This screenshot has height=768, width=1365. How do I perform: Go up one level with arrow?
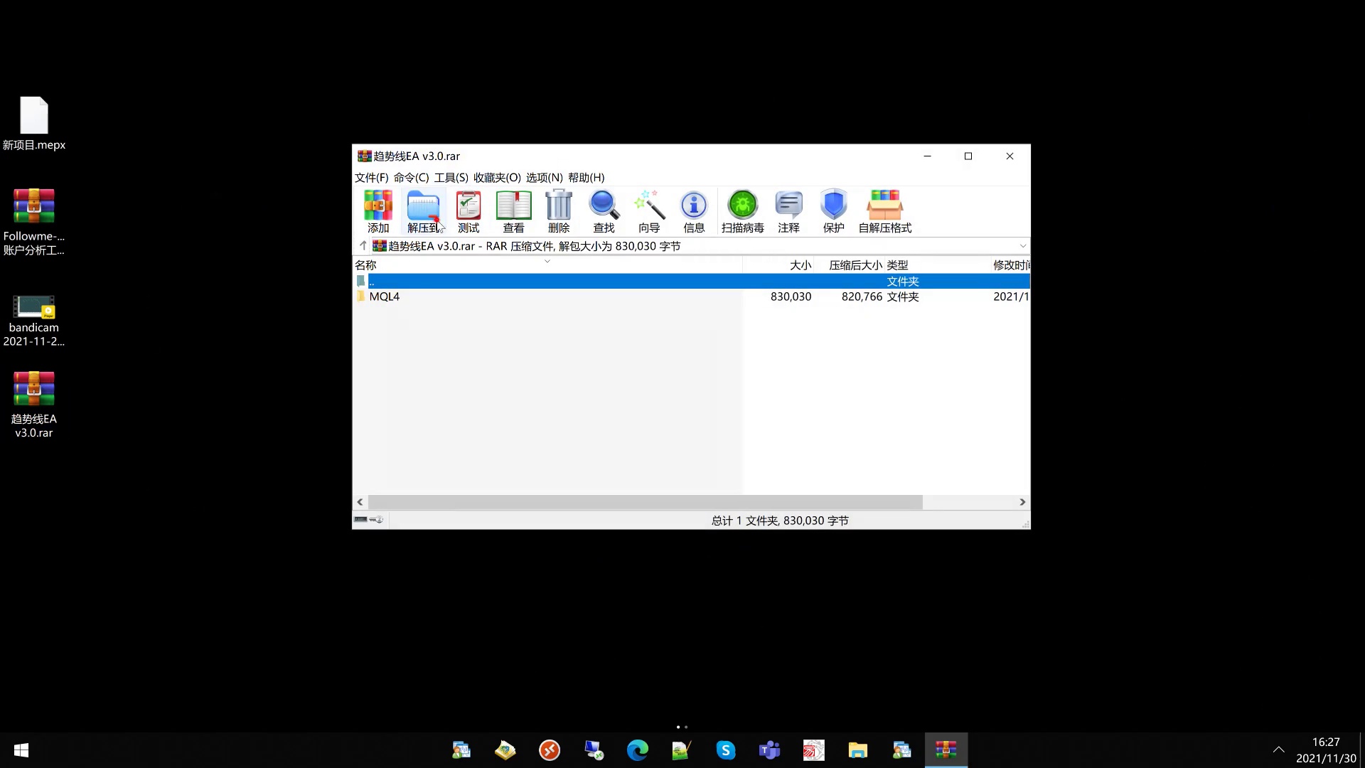point(363,246)
